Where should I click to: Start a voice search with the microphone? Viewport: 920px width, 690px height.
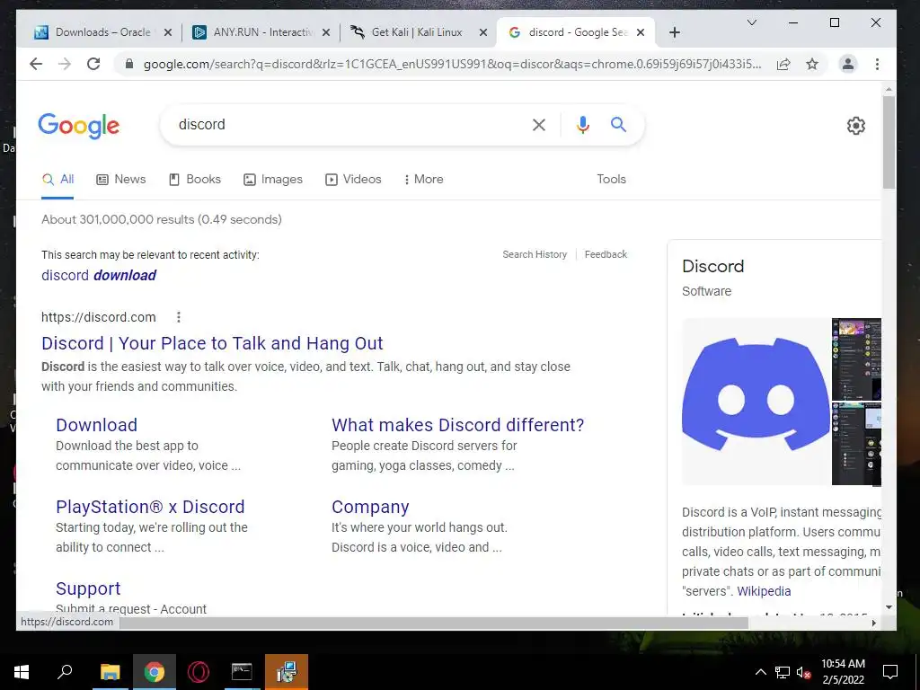tap(582, 124)
